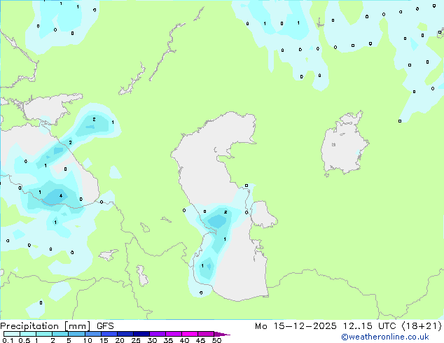Select the 10–15 mm legend color box

(93, 334)
